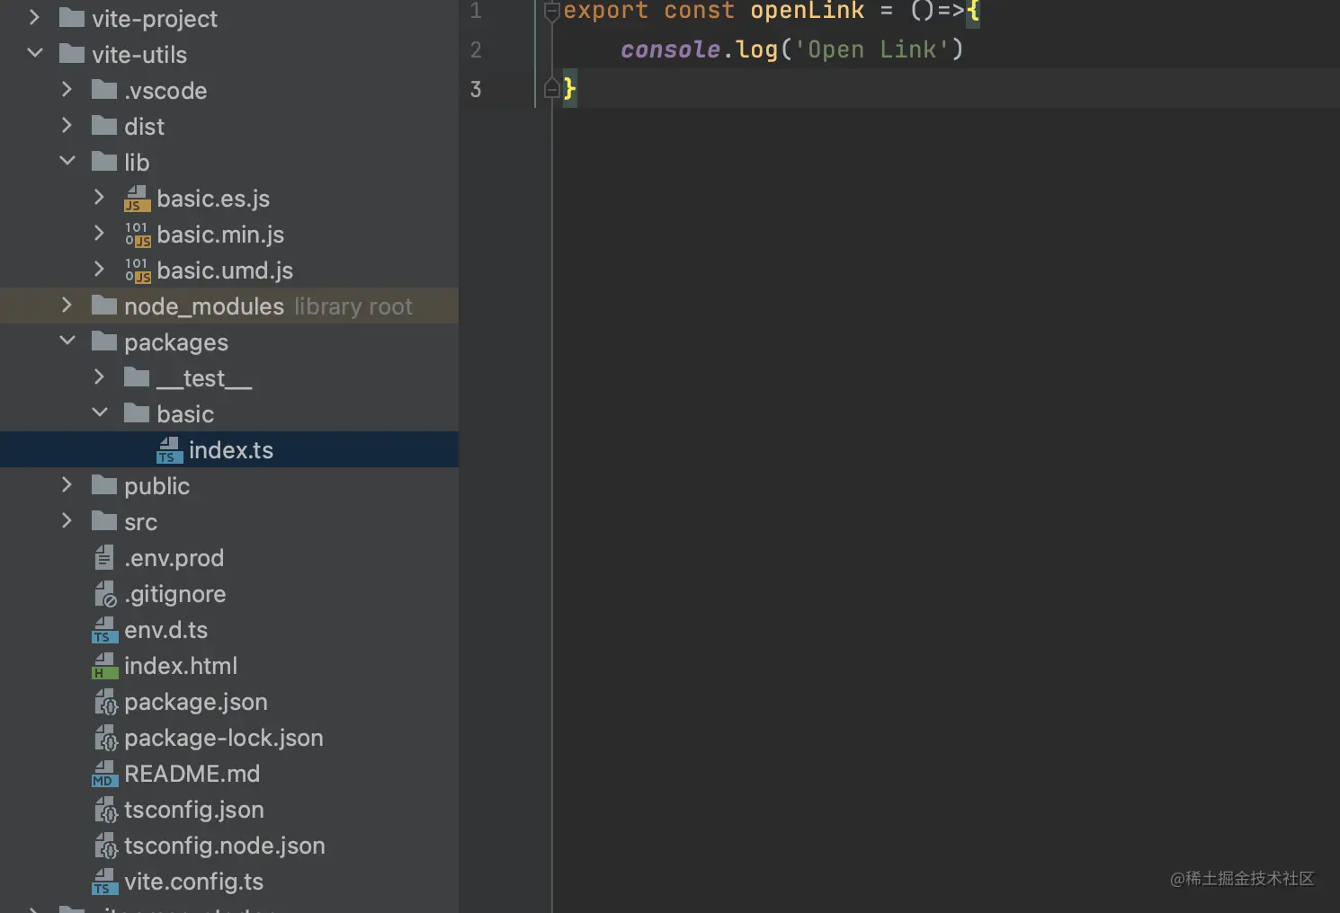Screen dimensions: 1340x913
Task: Click the node_modules folder icon
Action: click(x=104, y=306)
